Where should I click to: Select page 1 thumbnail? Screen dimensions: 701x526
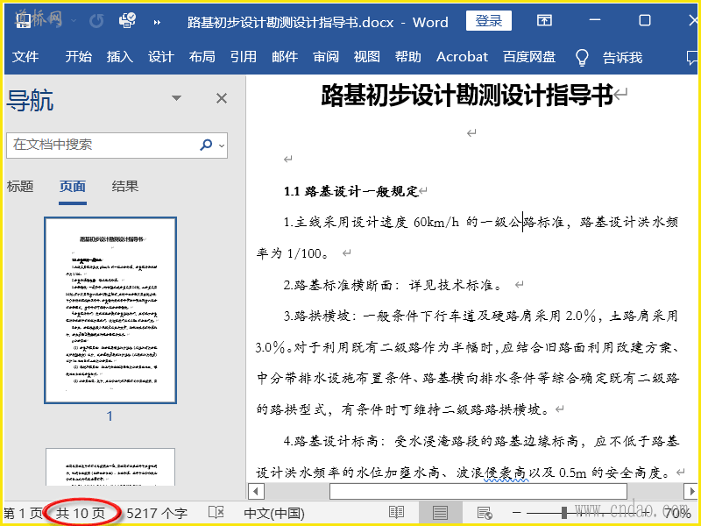(x=110, y=310)
